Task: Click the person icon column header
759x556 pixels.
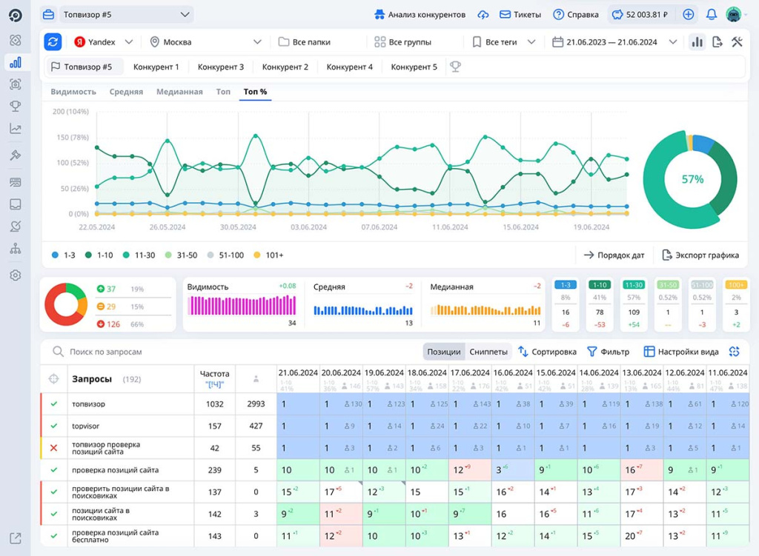Action: coord(256,380)
